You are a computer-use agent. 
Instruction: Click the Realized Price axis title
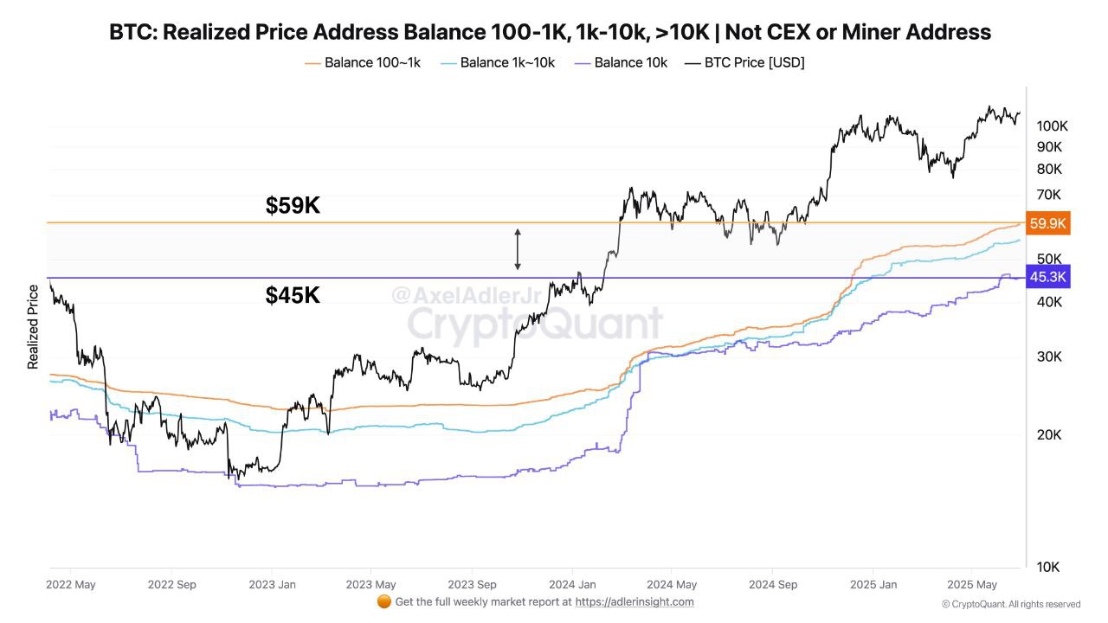33,326
